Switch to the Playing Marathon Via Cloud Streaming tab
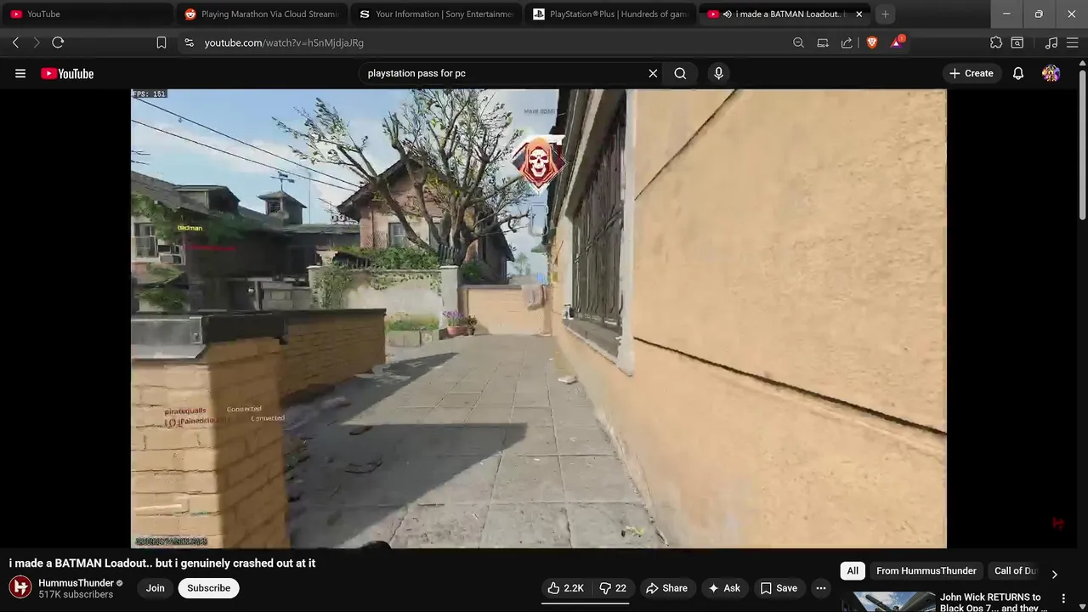 coord(260,14)
